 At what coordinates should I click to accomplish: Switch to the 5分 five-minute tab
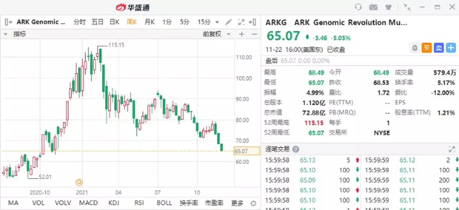coord(184,22)
